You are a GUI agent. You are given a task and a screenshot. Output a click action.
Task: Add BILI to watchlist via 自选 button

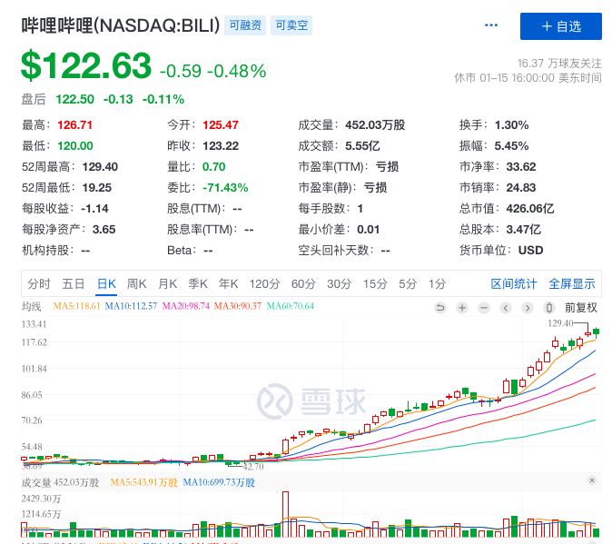[x=561, y=26]
